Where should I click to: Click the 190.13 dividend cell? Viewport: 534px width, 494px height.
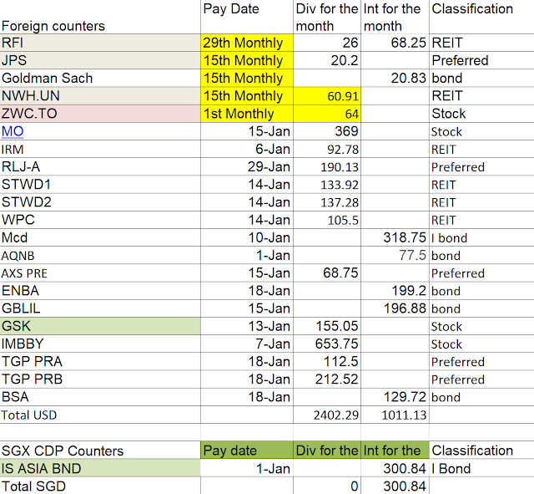327,167
